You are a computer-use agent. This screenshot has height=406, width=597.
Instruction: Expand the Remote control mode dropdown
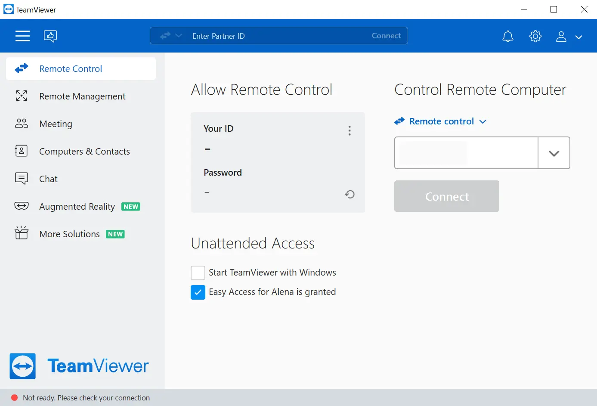(440, 121)
